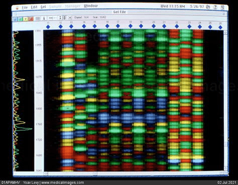Click scan scale label 1840
Image resolution: width=238 pixels, height=185 pixels.
click(x=39, y=93)
